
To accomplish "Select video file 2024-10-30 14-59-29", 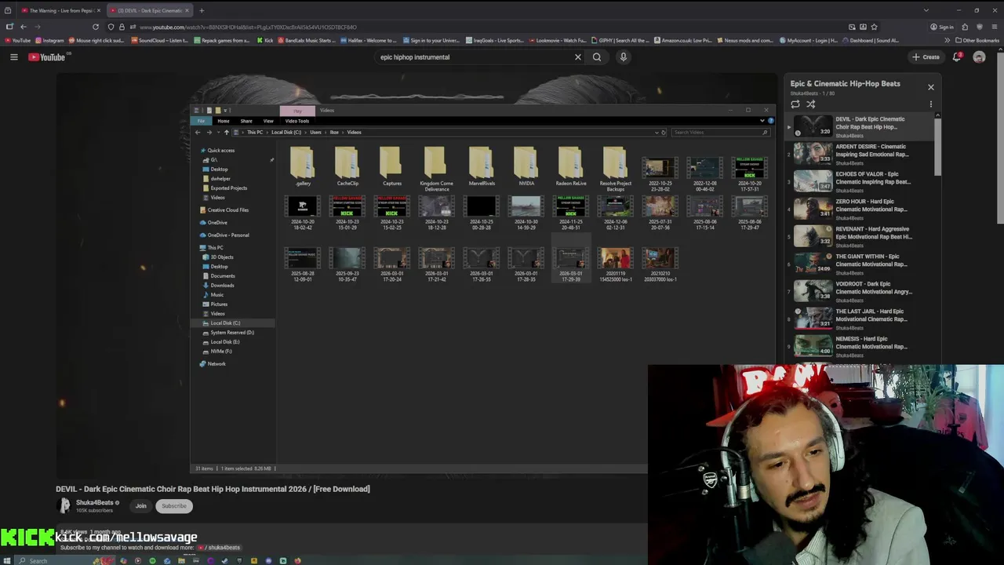I will coord(526,213).
